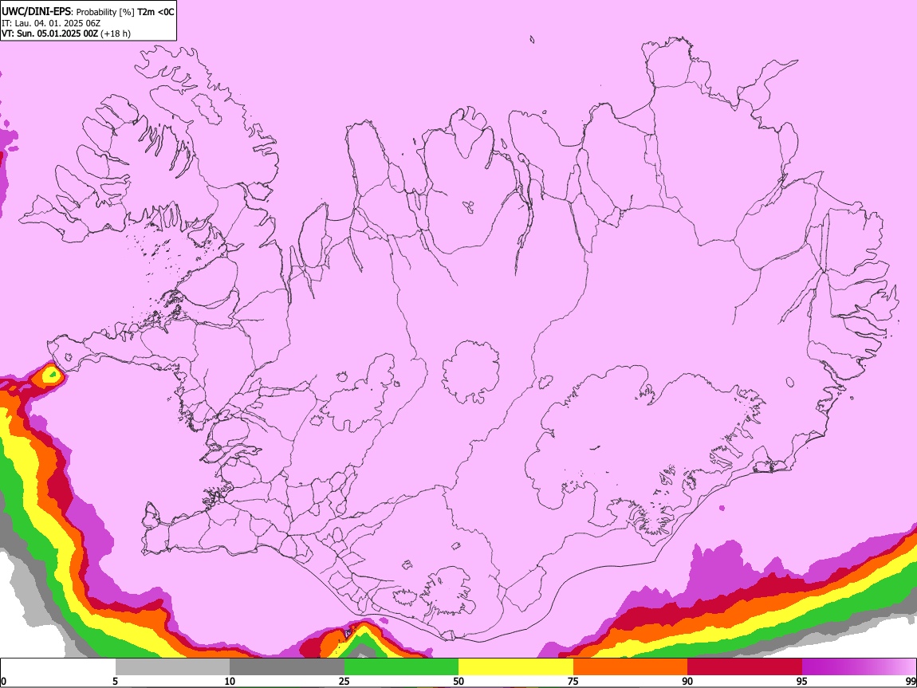The width and height of the screenshot is (917, 688).
Task: Click the white 0-5 legend band
Action: tap(58, 667)
